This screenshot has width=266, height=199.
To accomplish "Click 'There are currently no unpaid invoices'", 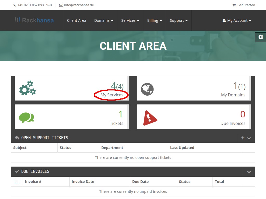I will (133, 191).
